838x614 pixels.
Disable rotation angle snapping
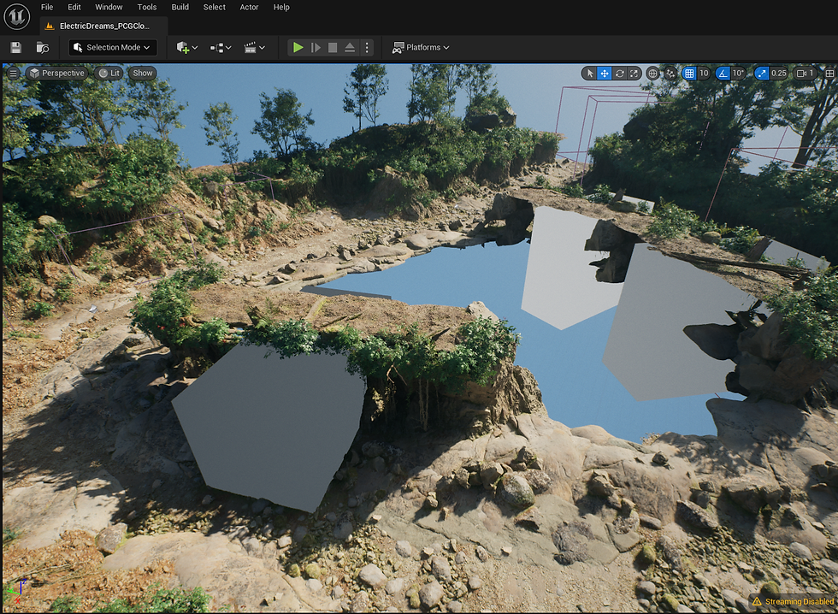pos(723,74)
